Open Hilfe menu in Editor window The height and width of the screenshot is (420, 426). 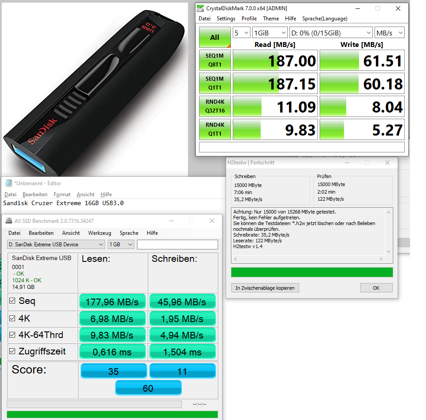[106, 194]
